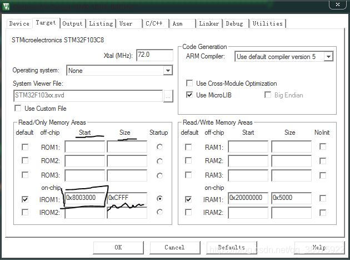
Task: Check the RAM1 NoInit checkbox
Action: (323, 146)
